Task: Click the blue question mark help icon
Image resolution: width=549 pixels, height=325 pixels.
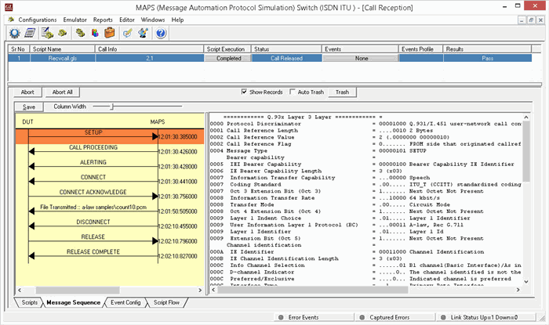Action: coord(161,33)
